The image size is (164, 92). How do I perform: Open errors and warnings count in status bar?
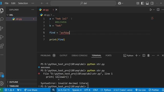coord(9,90)
